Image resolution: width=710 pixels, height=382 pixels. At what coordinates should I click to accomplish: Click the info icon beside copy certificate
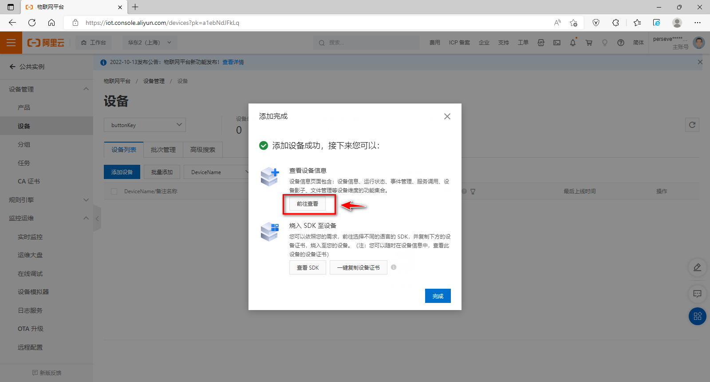click(x=394, y=267)
